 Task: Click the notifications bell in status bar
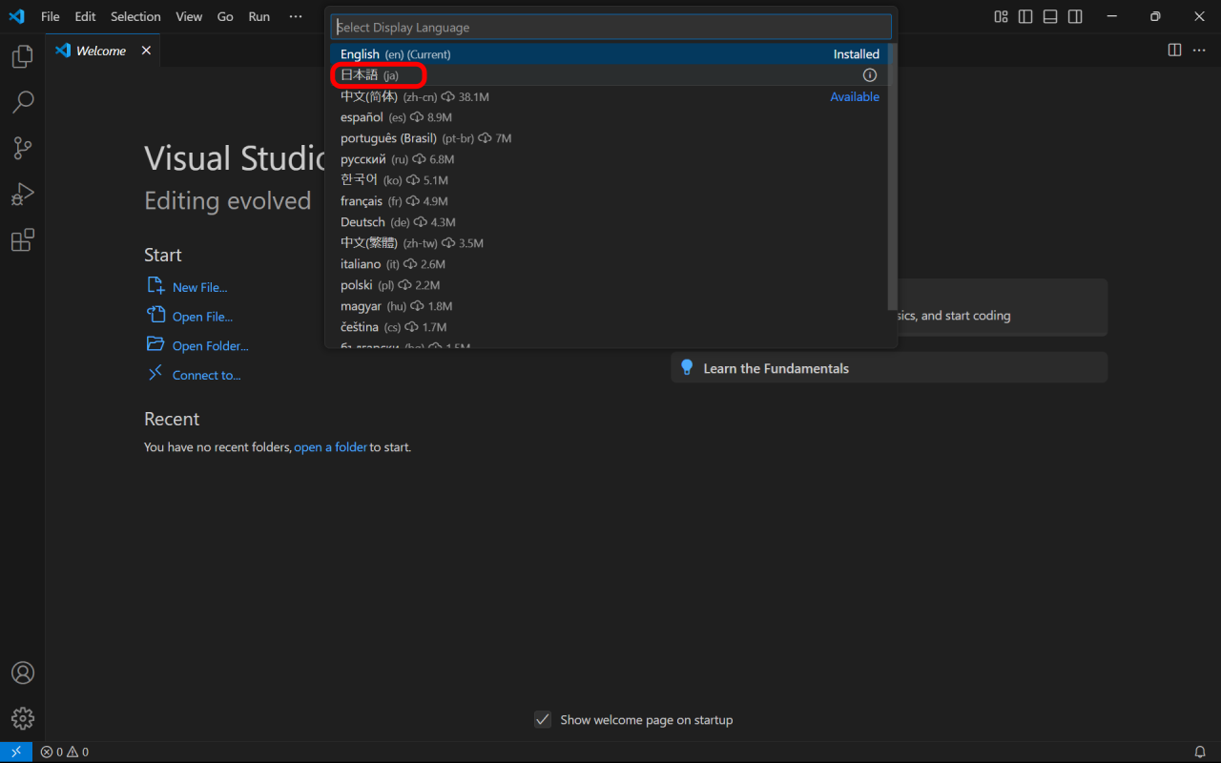1200,751
